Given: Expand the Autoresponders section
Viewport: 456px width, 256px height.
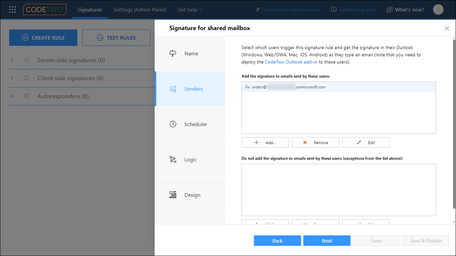Looking at the screenshot, I should (x=12, y=96).
